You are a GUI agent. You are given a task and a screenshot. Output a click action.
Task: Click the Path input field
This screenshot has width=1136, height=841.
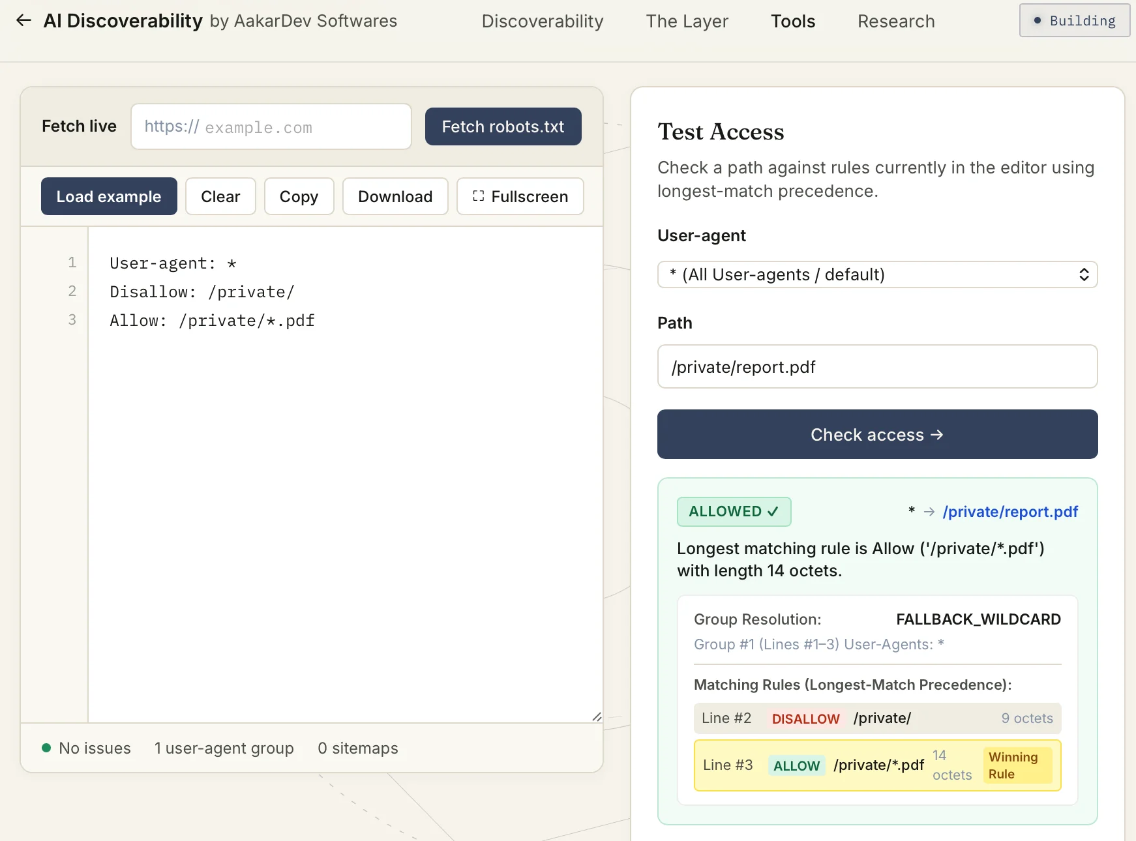pyautogui.click(x=877, y=366)
